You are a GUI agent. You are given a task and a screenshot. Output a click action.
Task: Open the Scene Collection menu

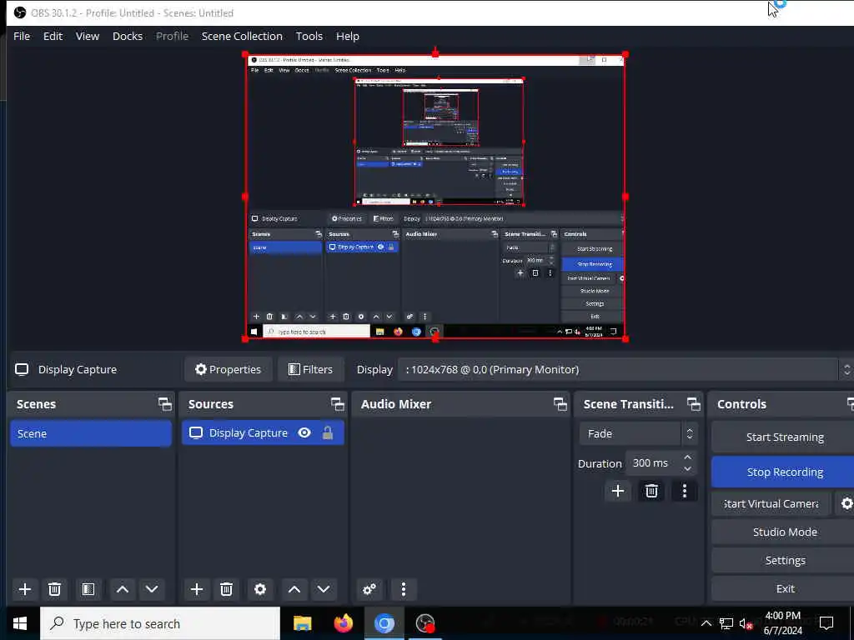coord(242,36)
